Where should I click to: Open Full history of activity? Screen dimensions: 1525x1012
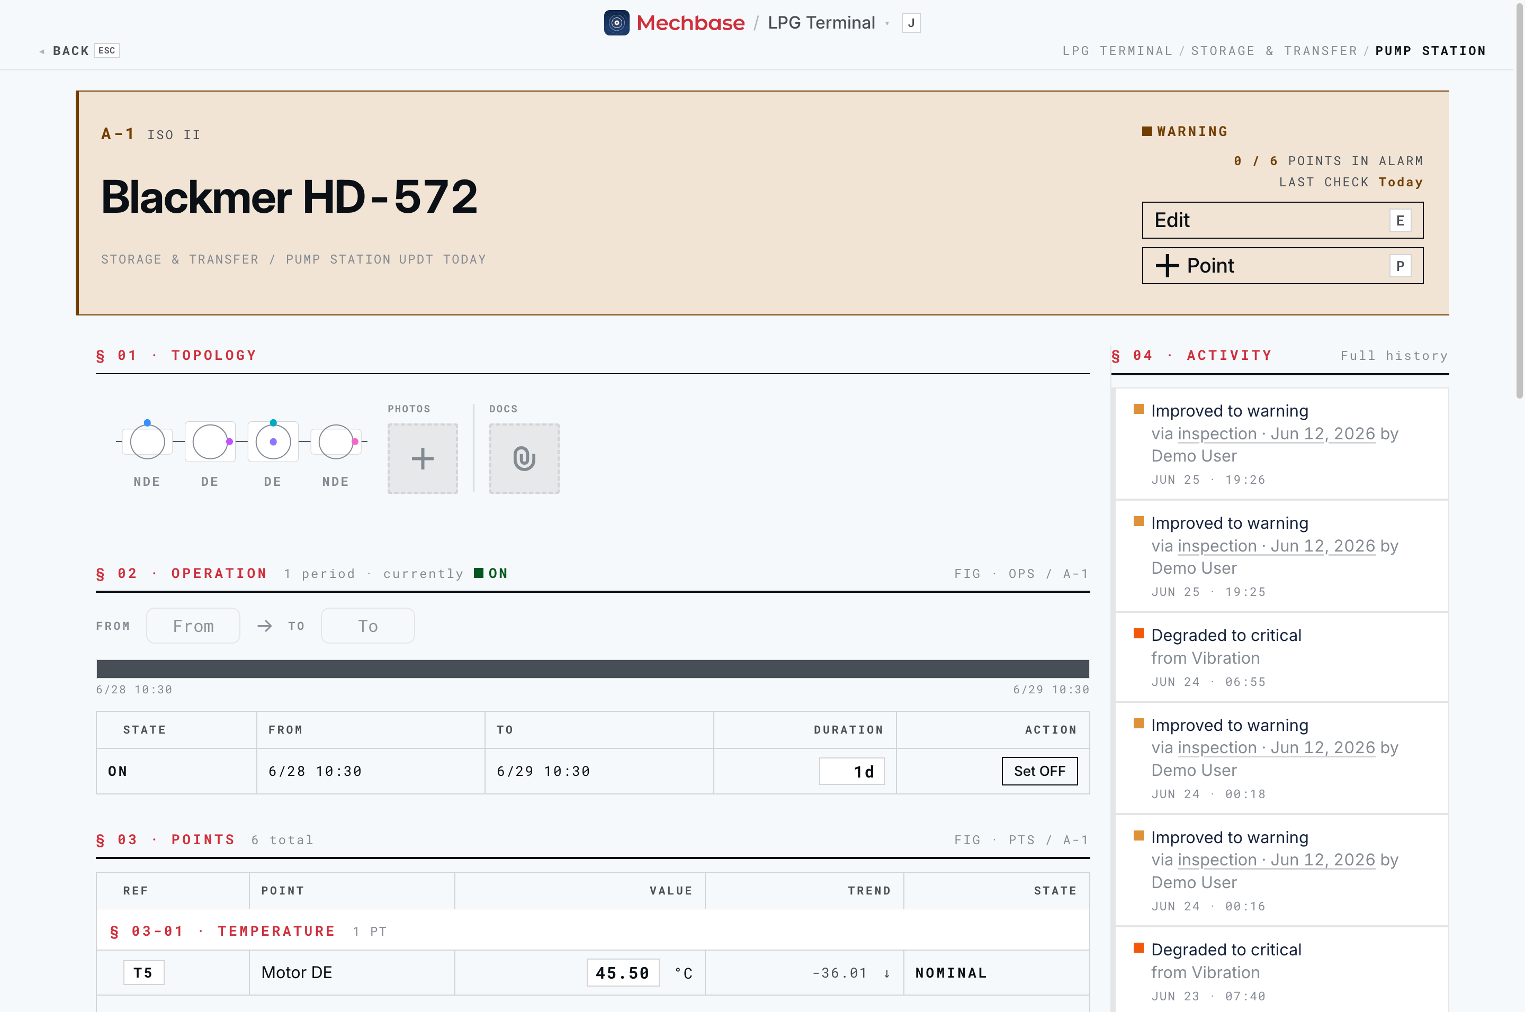[x=1394, y=356]
